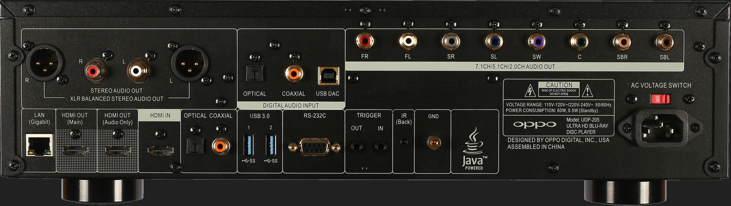Click the RS-232C serial connector
The width and height of the screenshot is (731, 206).
tap(314, 147)
